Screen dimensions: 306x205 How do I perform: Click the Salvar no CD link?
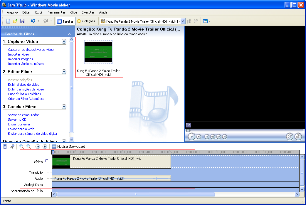(x=17, y=120)
